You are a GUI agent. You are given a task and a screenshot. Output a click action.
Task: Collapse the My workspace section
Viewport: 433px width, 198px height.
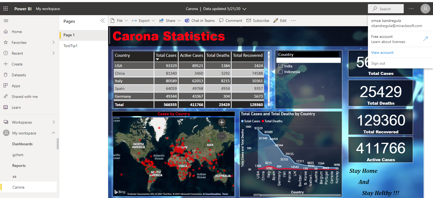(53, 133)
